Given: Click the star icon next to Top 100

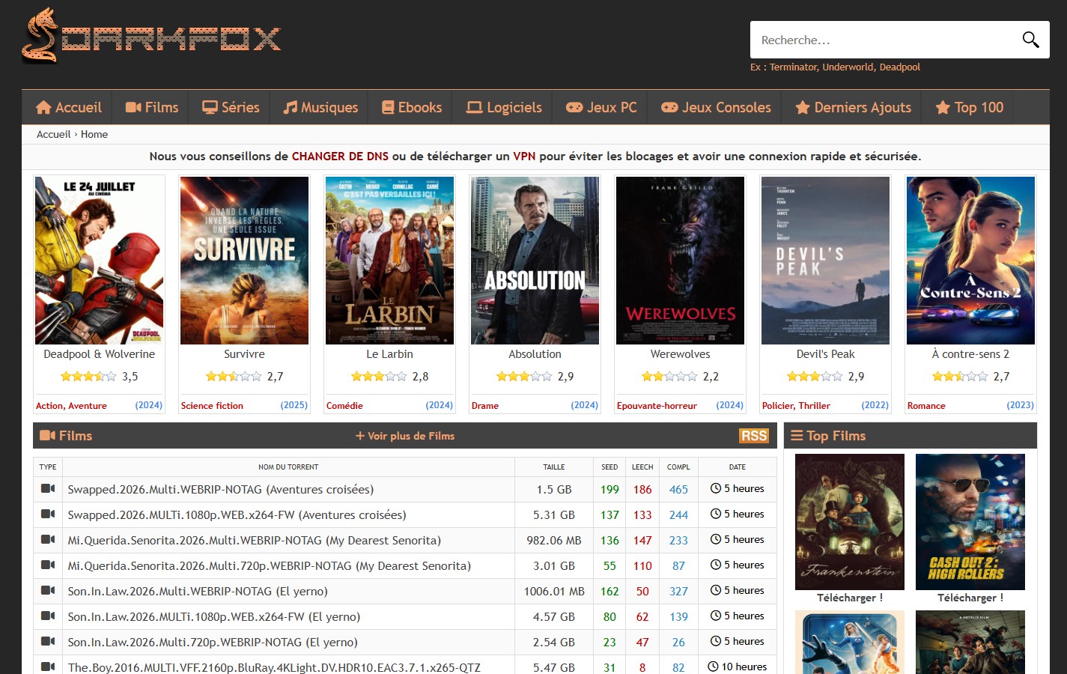Looking at the screenshot, I should (x=943, y=107).
